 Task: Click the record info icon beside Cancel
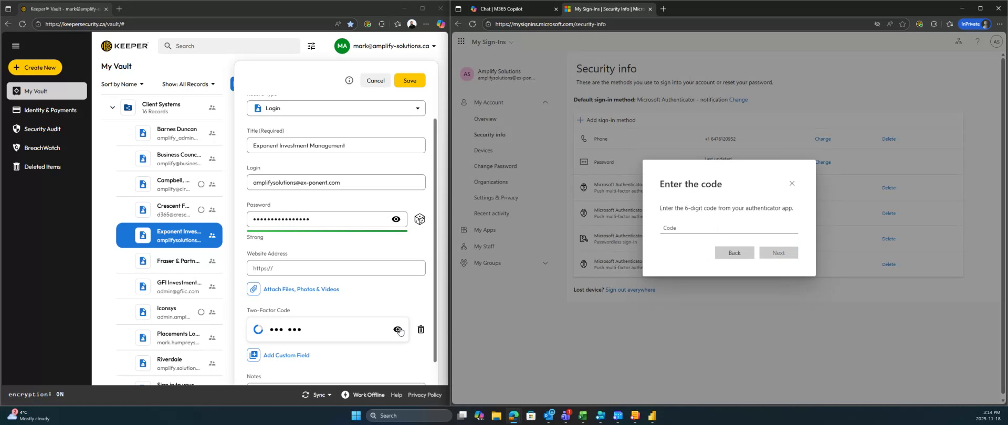349,80
